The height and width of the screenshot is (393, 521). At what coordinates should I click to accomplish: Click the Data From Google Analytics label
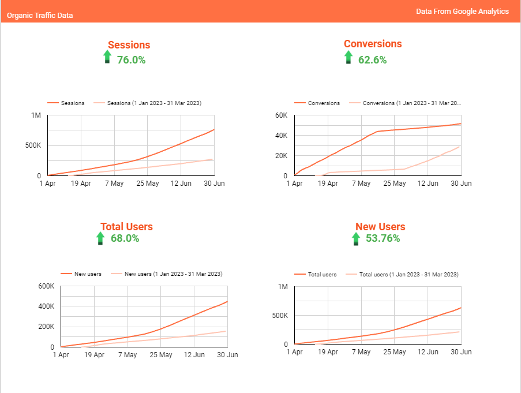click(462, 12)
